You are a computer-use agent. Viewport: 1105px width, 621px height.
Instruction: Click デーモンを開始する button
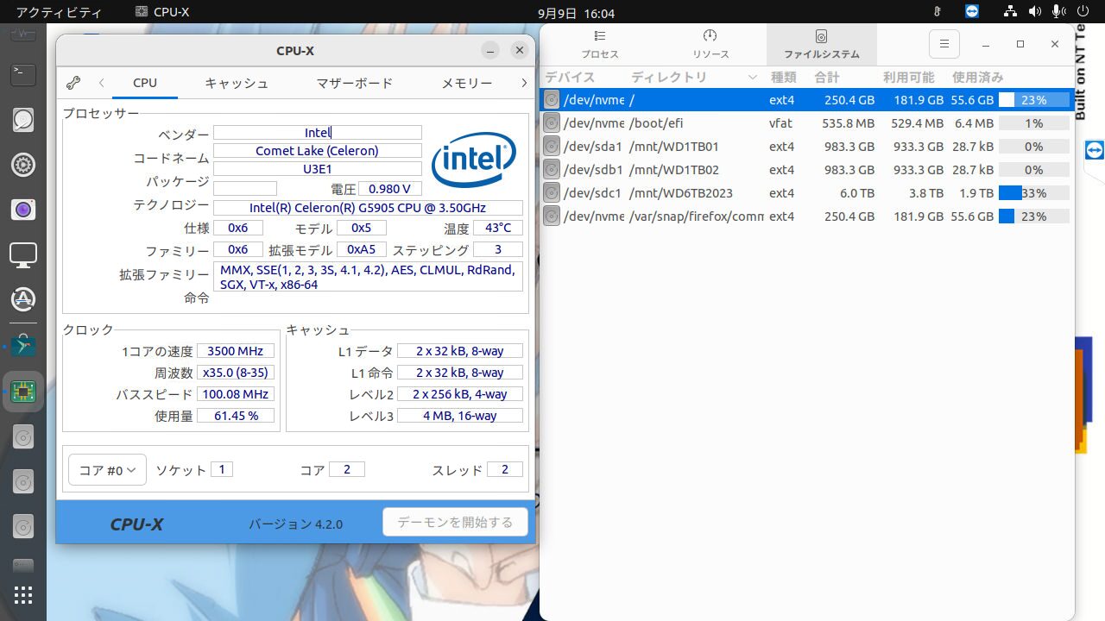pos(455,522)
